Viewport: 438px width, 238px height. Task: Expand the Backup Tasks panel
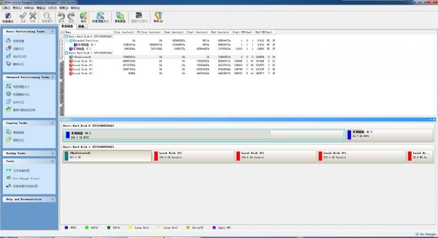(x=53, y=153)
